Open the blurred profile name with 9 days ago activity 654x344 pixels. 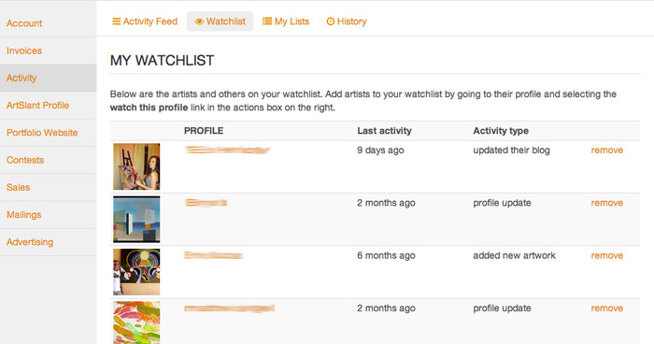tap(227, 150)
